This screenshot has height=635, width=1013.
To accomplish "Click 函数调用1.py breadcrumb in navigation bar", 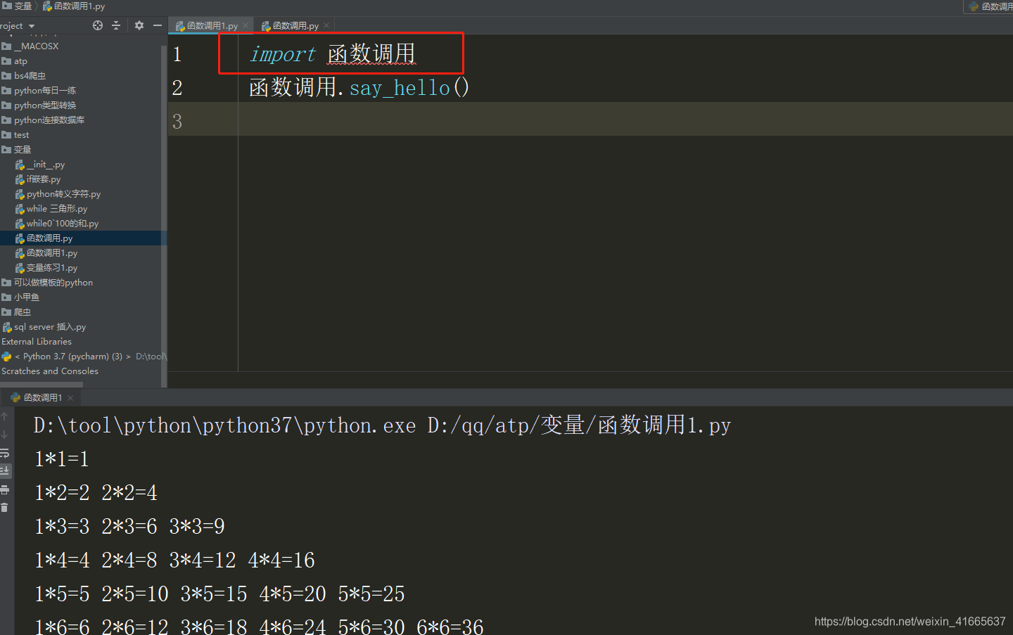I will click(74, 6).
